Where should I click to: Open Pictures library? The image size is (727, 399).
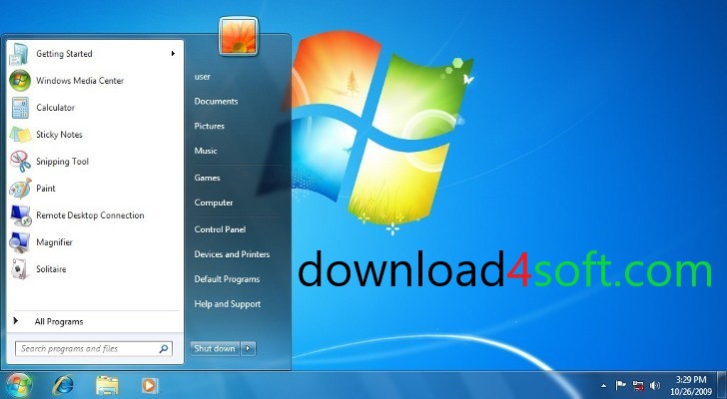point(209,126)
